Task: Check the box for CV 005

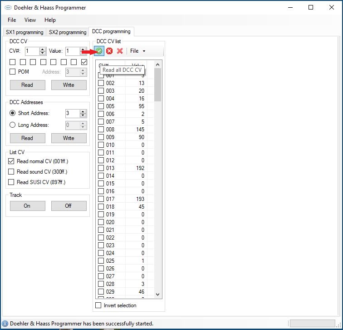Action: [x=101, y=106]
